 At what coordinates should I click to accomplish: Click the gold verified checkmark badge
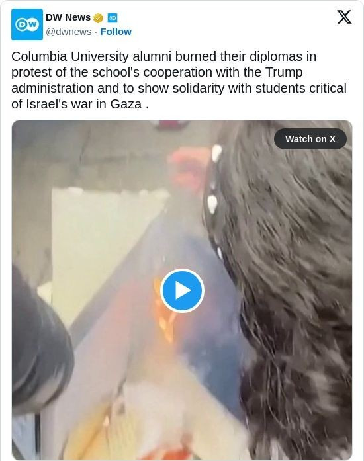point(98,18)
